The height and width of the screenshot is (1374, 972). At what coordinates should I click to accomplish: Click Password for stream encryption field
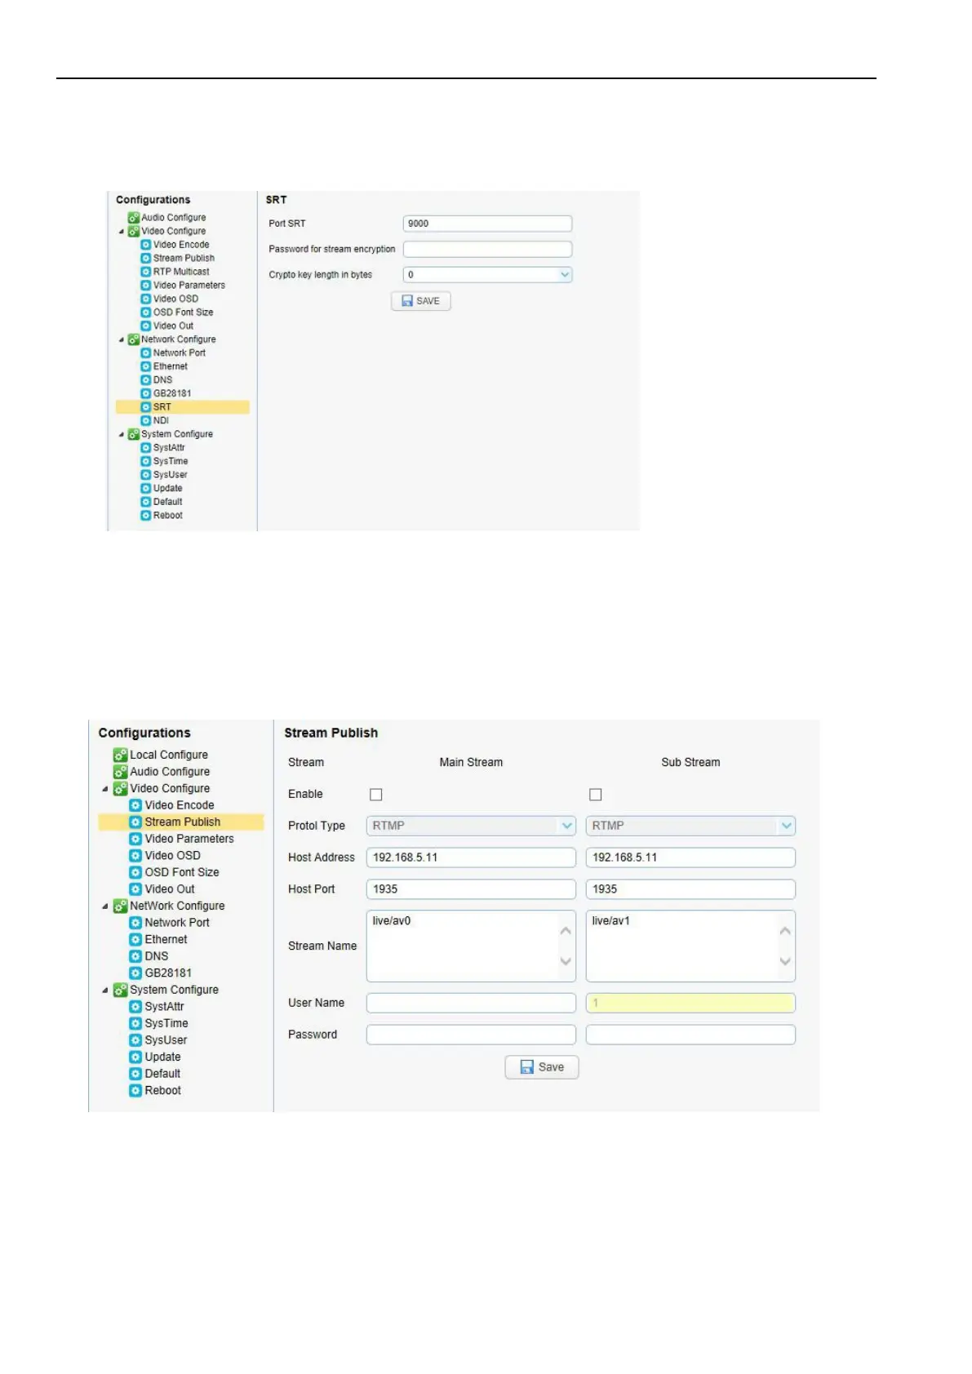(x=487, y=249)
